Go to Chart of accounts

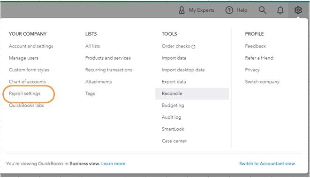point(27,82)
